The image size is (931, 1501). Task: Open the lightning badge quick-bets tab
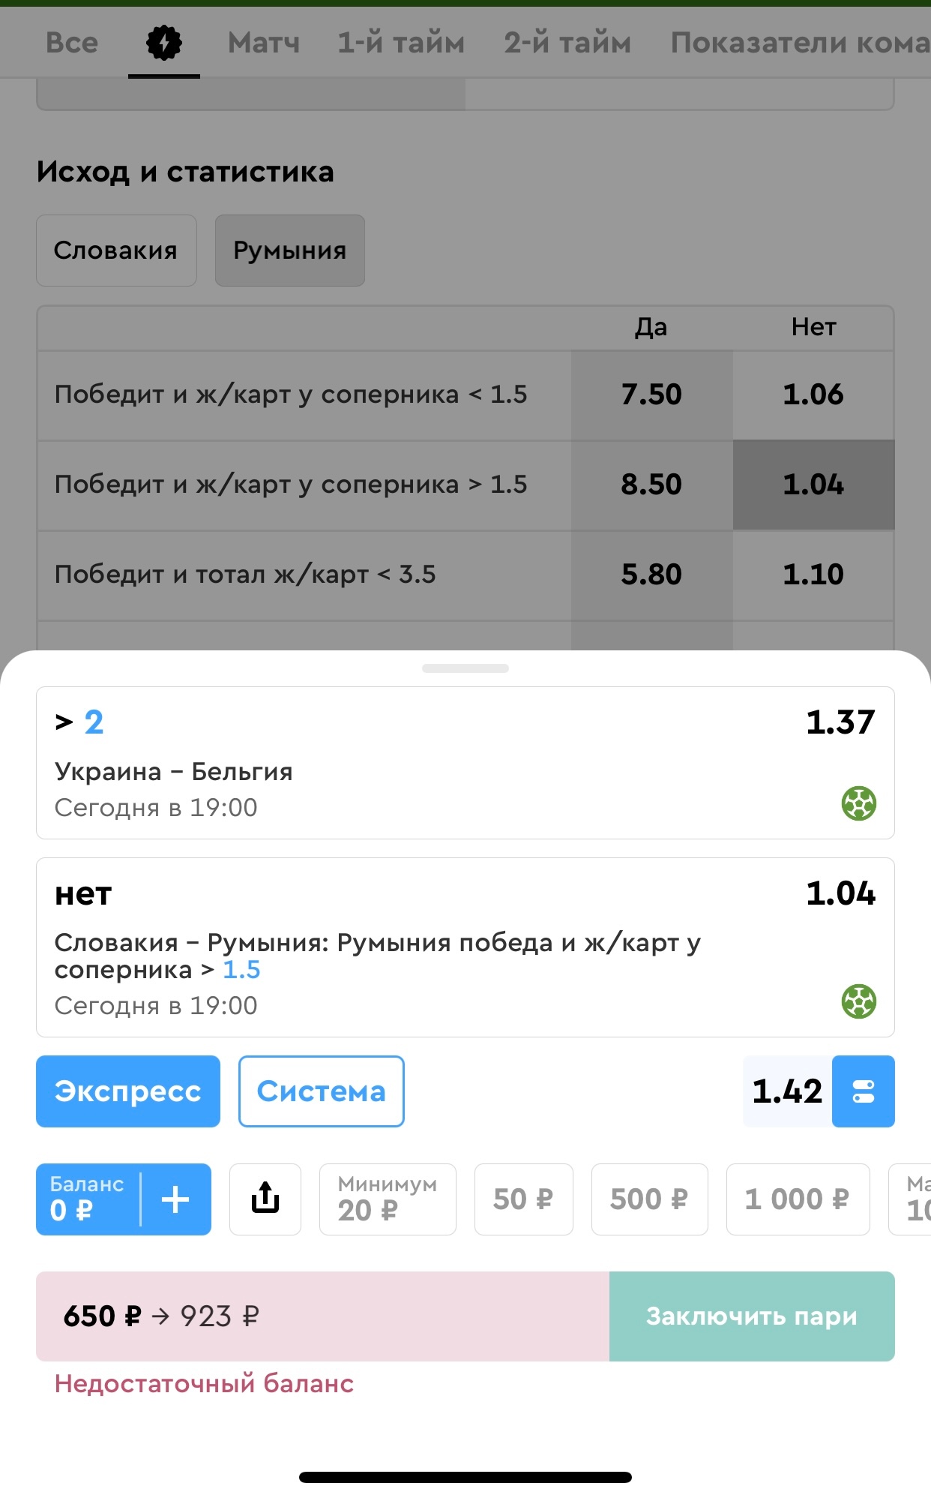pyautogui.click(x=163, y=43)
